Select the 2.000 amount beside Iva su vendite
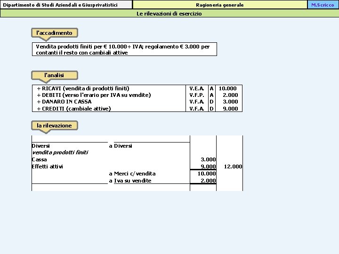 point(208,181)
